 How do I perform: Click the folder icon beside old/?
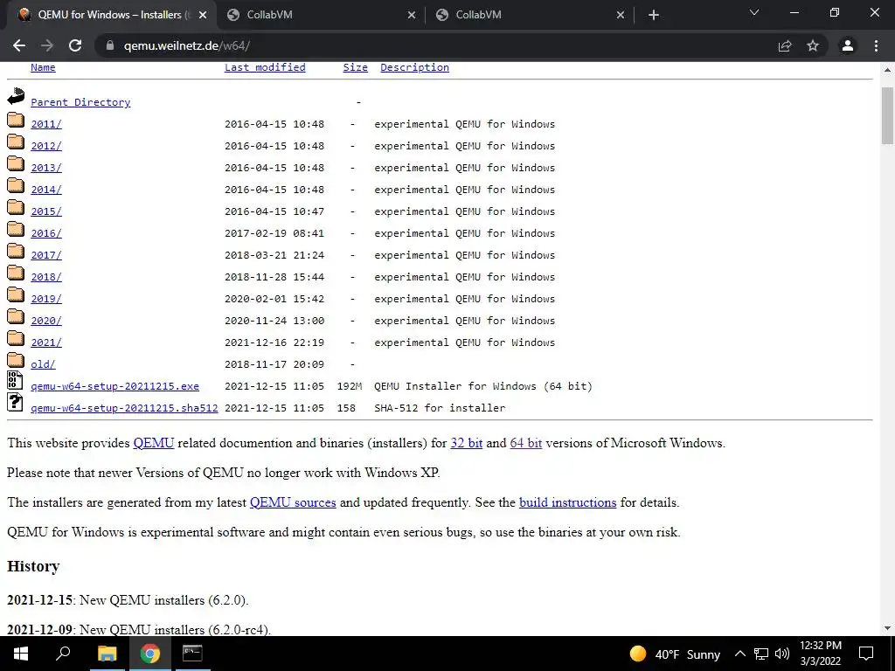pyautogui.click(x=16, y=360)
